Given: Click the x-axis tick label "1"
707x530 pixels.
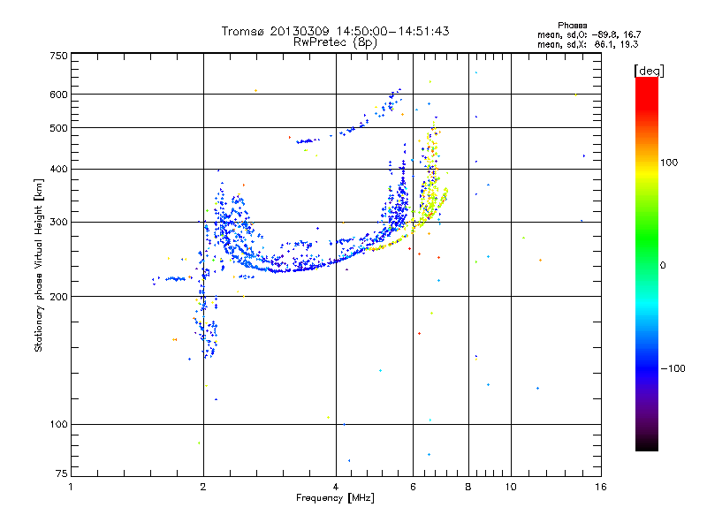Looking at the screenshot, I should pos(71,487).
